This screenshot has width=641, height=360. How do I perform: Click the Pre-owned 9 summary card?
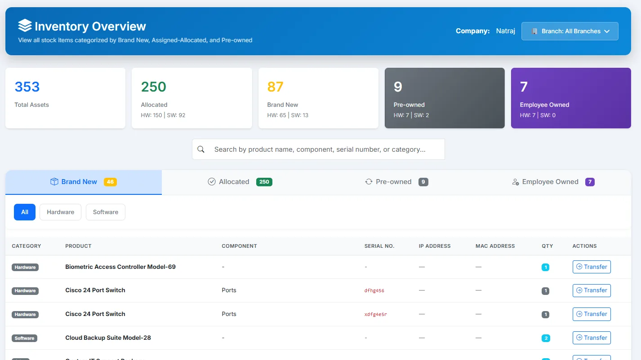(x=445, y=98)
